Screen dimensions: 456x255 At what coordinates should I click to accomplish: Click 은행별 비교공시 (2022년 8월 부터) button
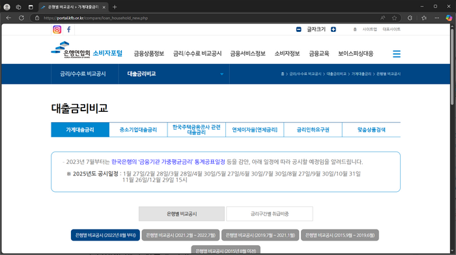(106, 235)
